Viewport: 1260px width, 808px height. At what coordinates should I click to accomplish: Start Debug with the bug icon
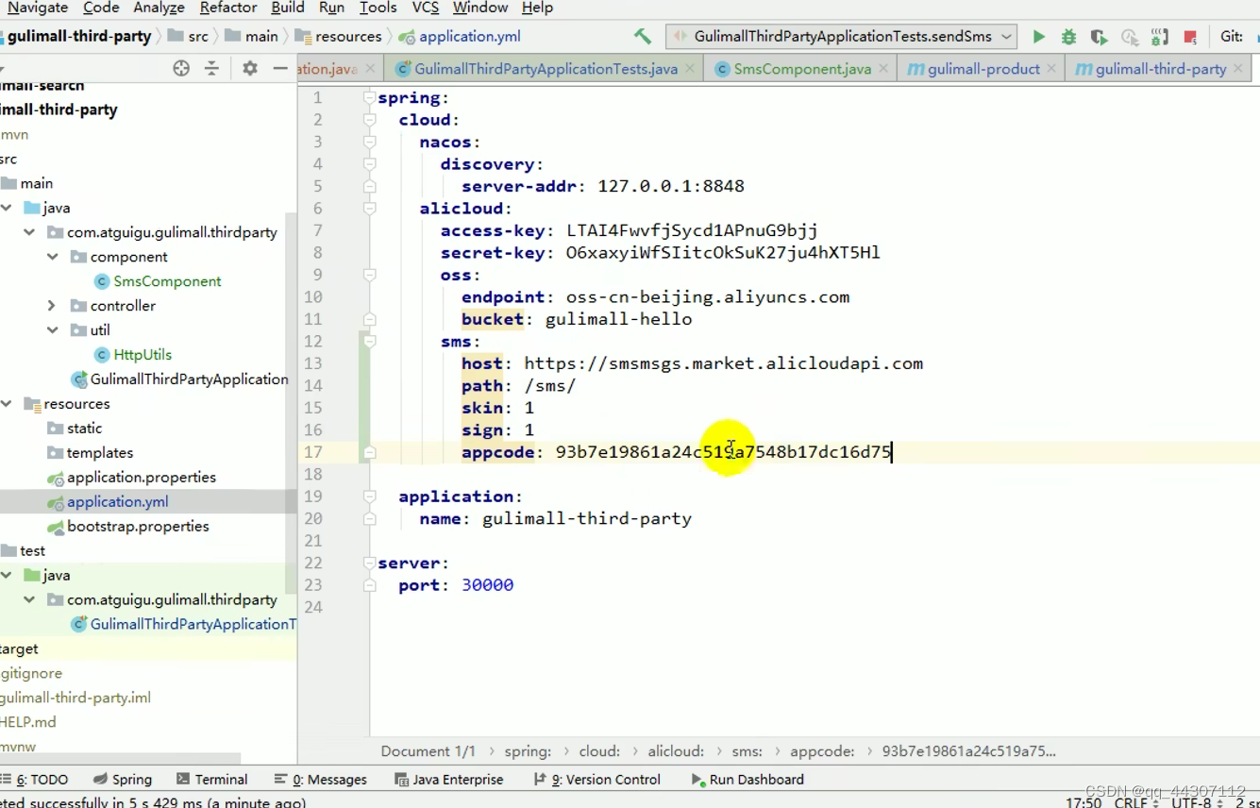pos(1067,36)
